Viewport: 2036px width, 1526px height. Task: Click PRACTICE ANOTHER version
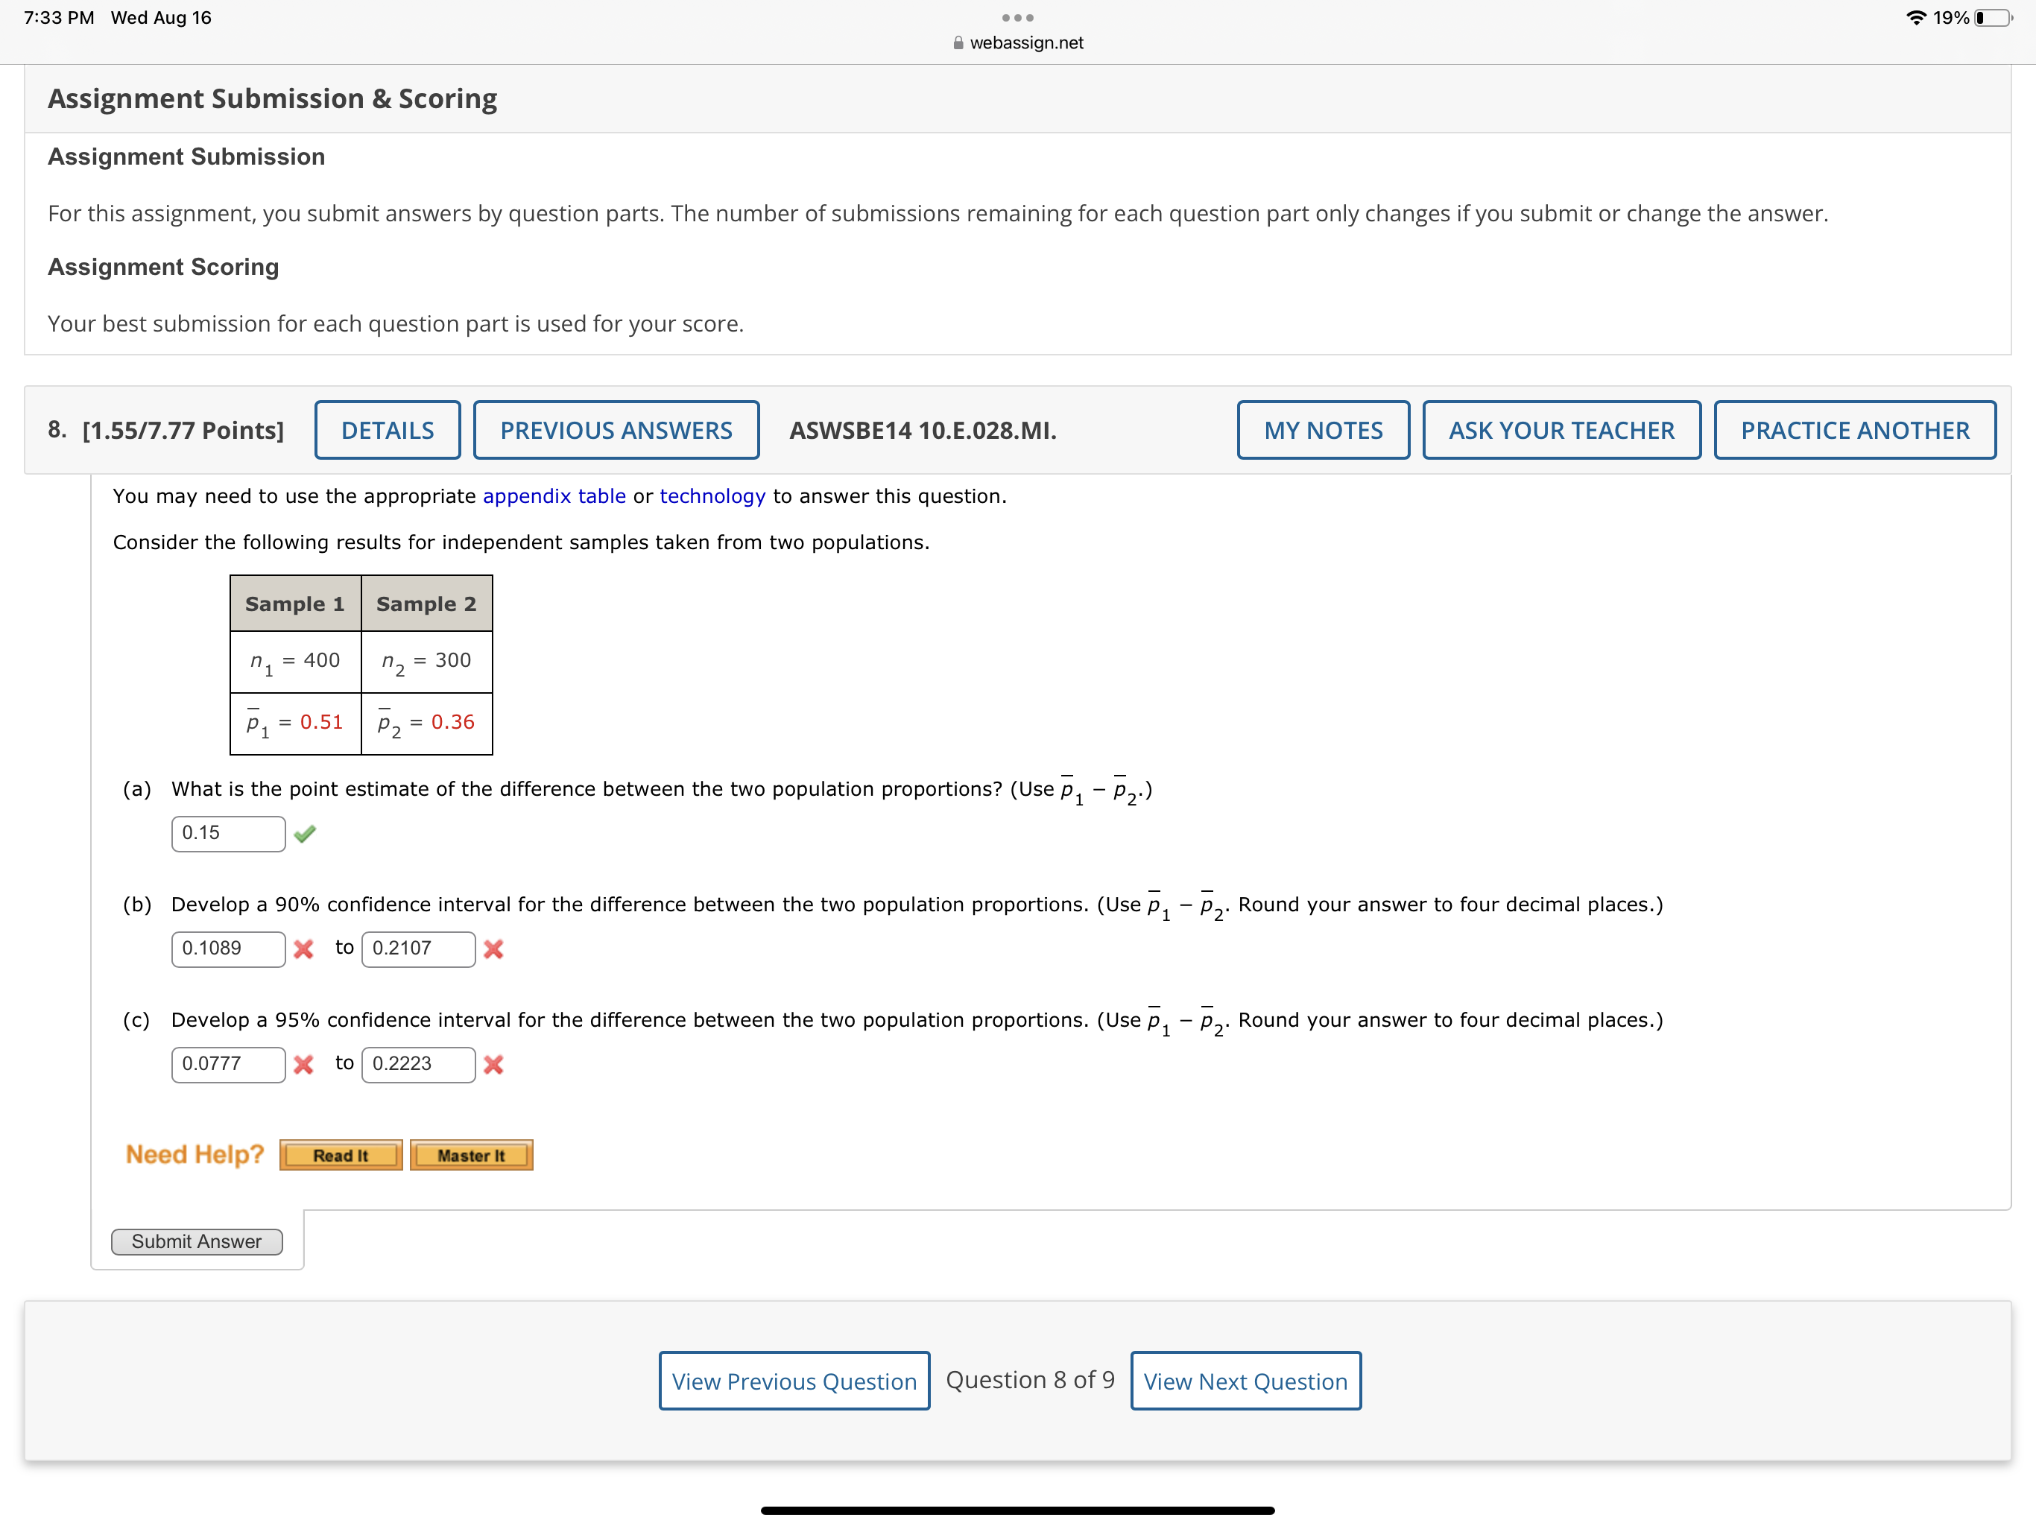click(x=1855, y=430)
